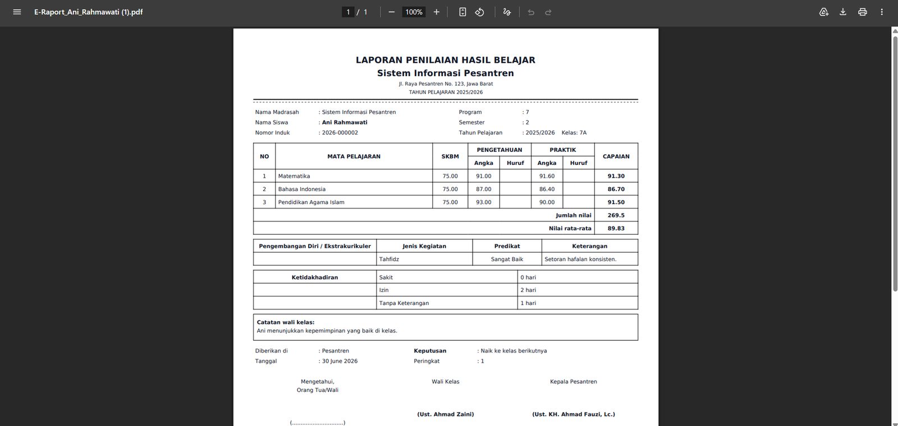Click the student name Ani Rahmawati
The height and width of the screenshot is (426, 898).
(345, 122)
